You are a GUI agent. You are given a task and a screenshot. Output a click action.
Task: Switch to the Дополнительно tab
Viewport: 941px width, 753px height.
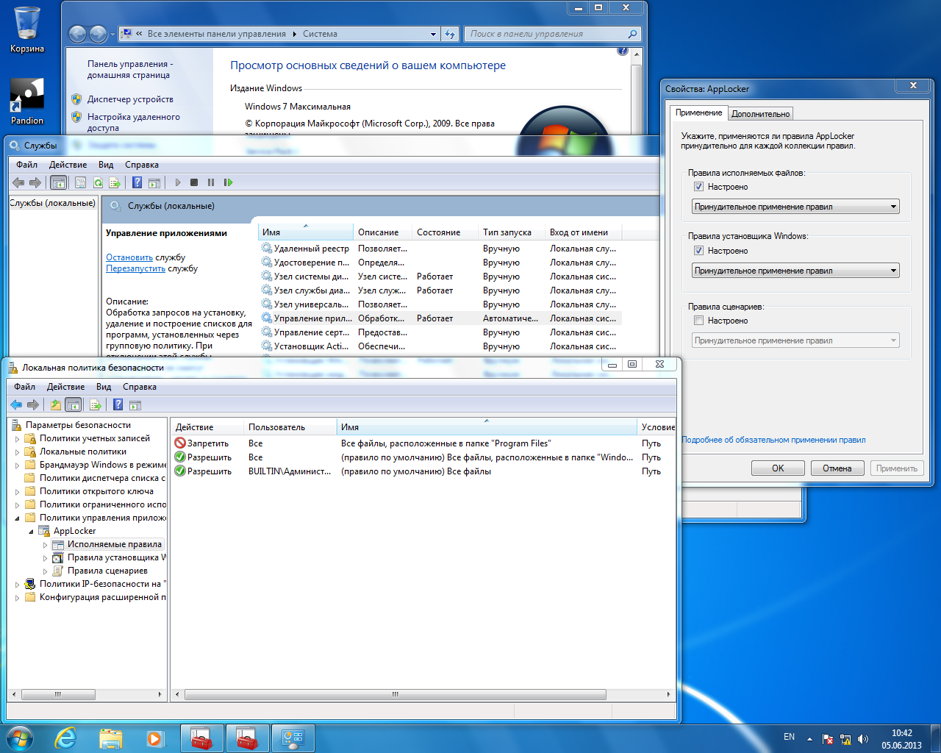(760, 114)
